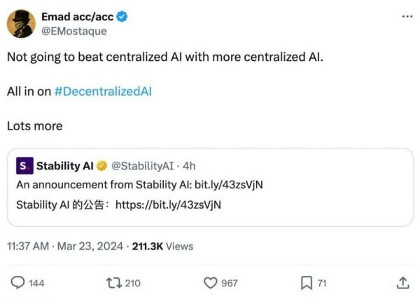
Task: Open the @StabilityAI handle in quote
Action: click(x=143, y=166)
